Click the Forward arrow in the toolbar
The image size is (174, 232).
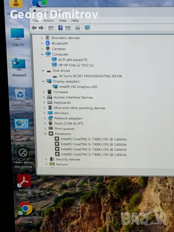[41, 28]
